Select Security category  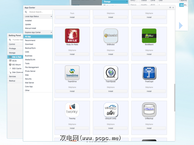pos(38,79)
